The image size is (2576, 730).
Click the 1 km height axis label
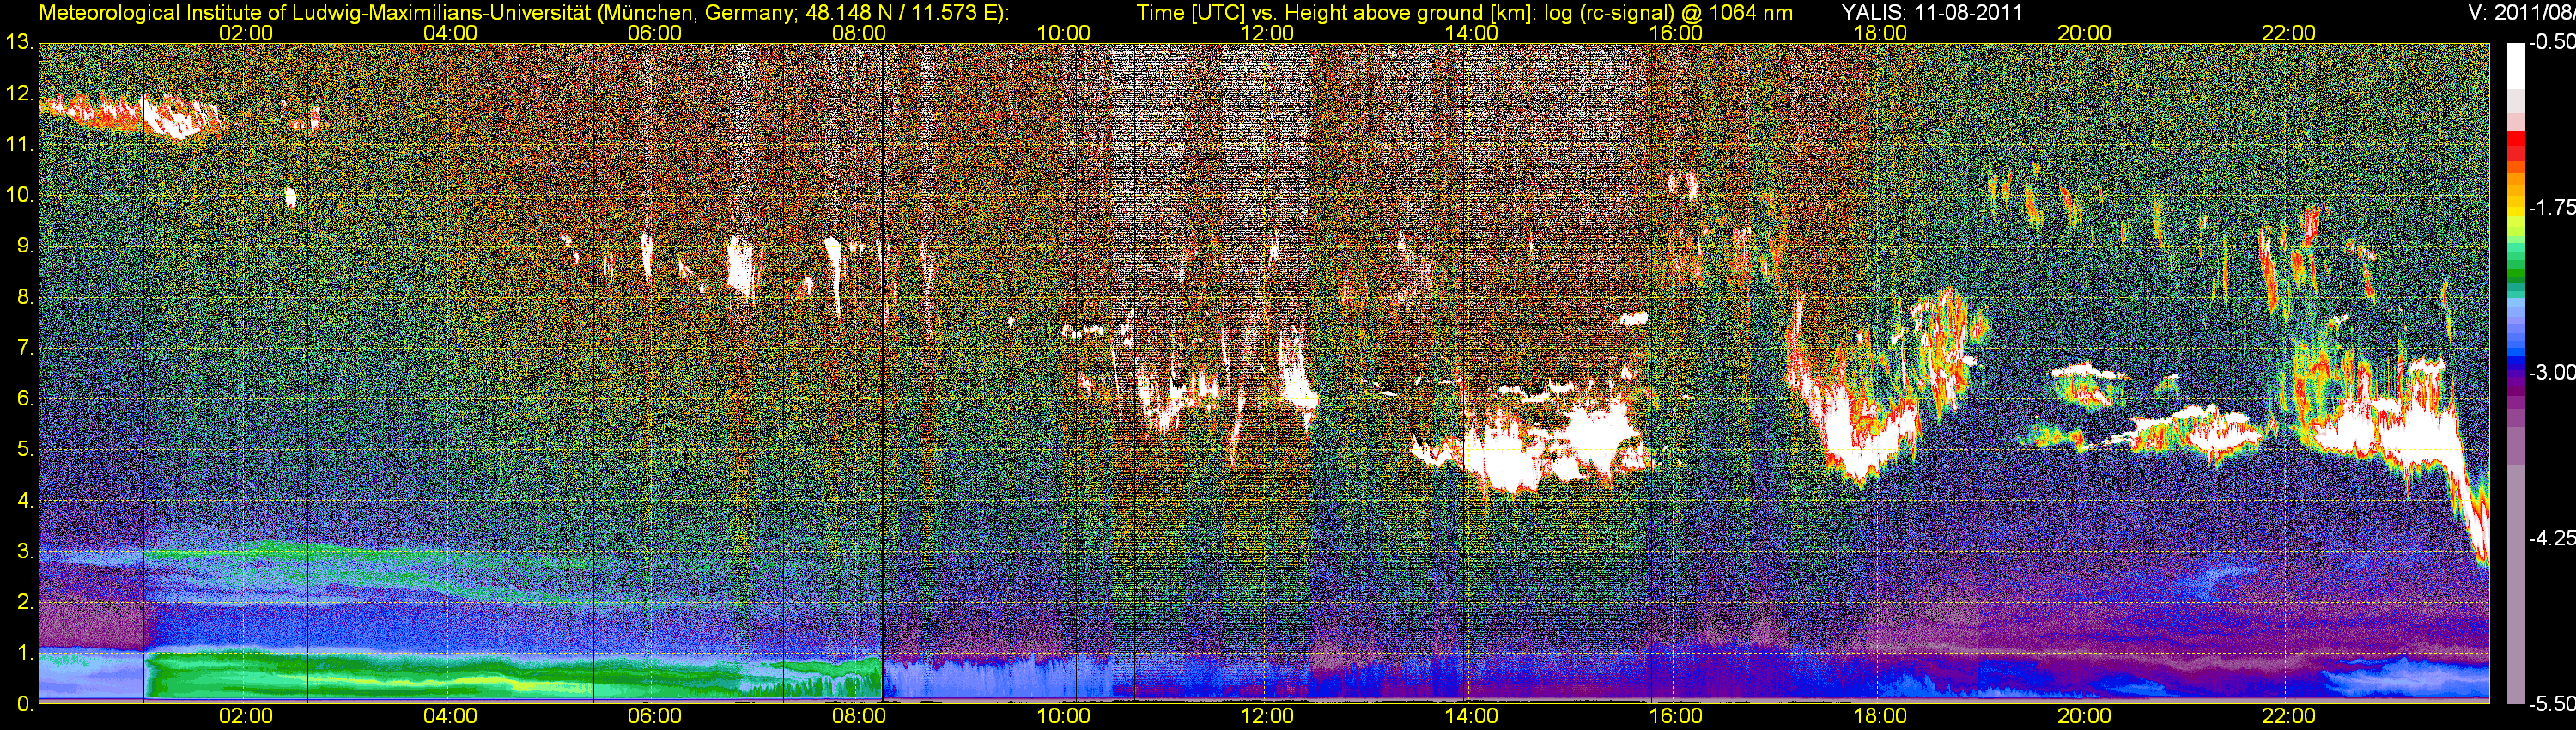tap(26, 653)
